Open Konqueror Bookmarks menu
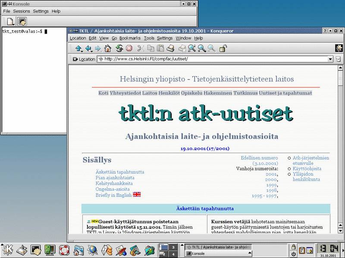 click(130, 38)
